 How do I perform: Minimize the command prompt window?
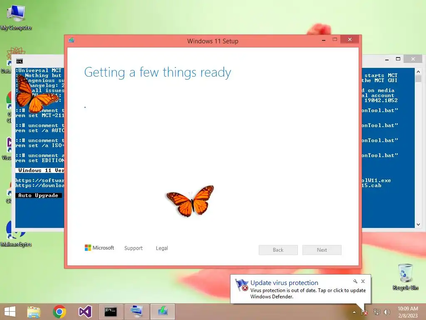pos(387,59)
